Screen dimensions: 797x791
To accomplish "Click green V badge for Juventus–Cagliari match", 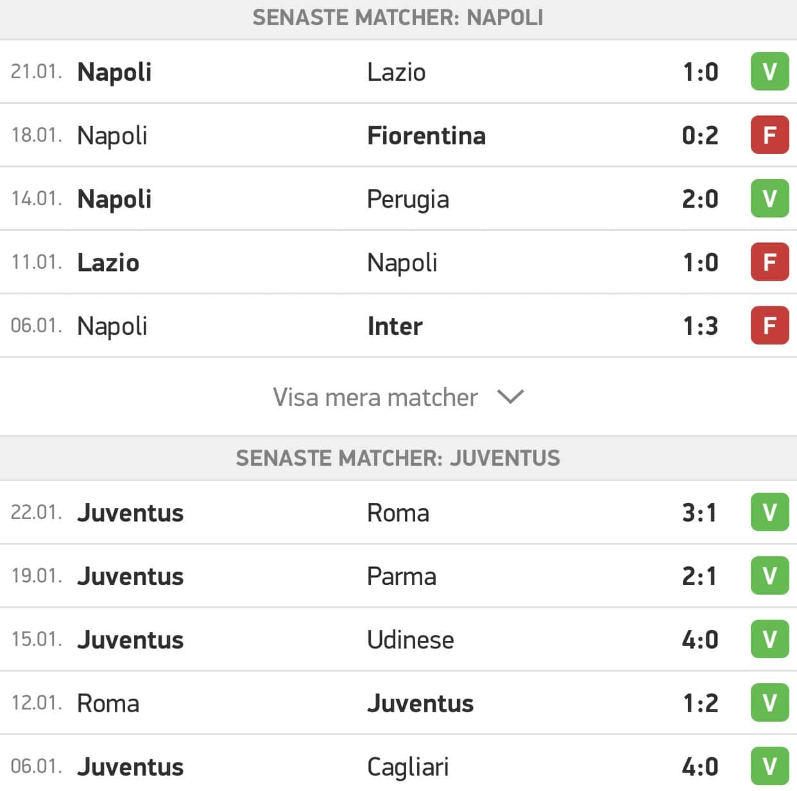I will pyautogui.click(x=769, y=767).
